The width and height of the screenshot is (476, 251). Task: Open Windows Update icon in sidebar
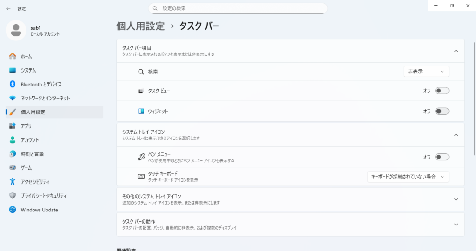[13, 210]
